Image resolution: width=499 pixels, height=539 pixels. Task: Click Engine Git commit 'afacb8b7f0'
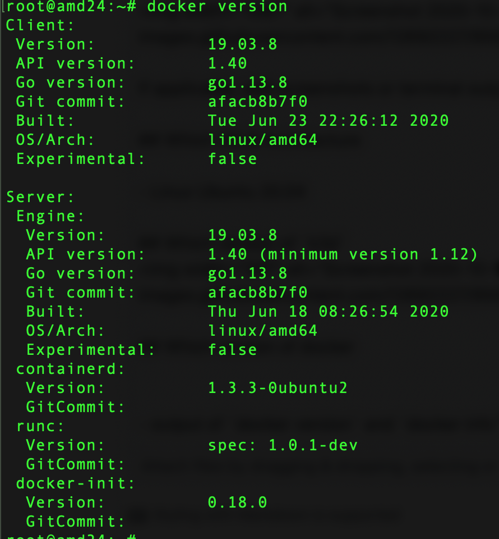[x=258, y=293]
